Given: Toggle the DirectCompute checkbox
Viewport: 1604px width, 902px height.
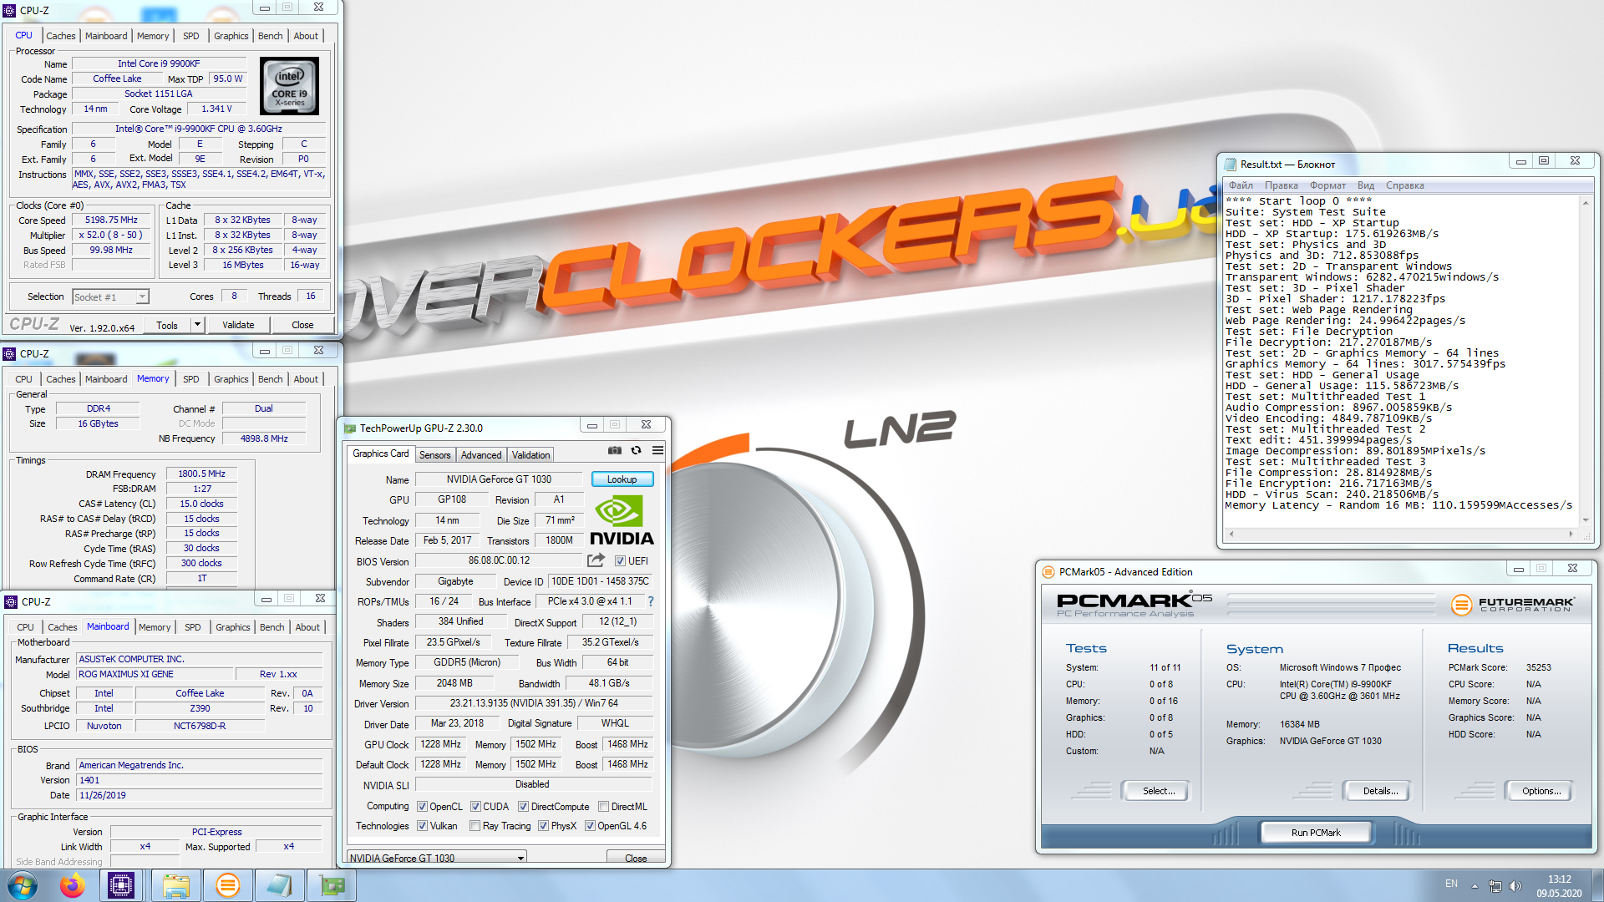Looking at the screenshot, I should (523, 807).
